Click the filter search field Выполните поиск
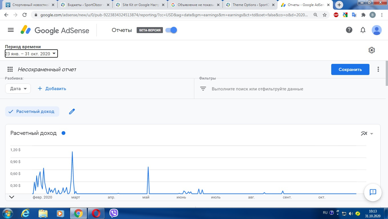The width and height of the screenshot is (388, 219). [257, 89]
